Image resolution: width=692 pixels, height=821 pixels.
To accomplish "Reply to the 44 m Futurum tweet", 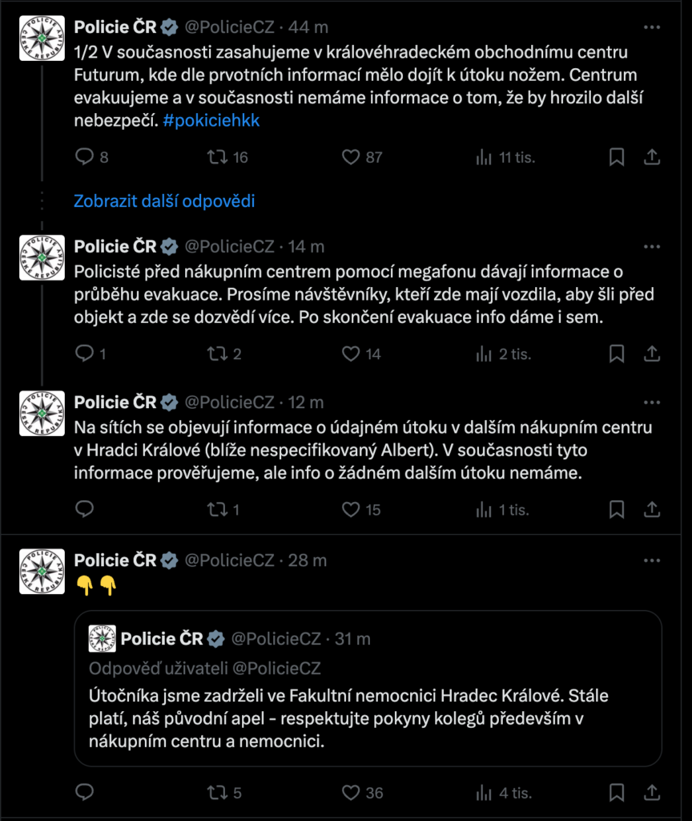I will (85, 157).
